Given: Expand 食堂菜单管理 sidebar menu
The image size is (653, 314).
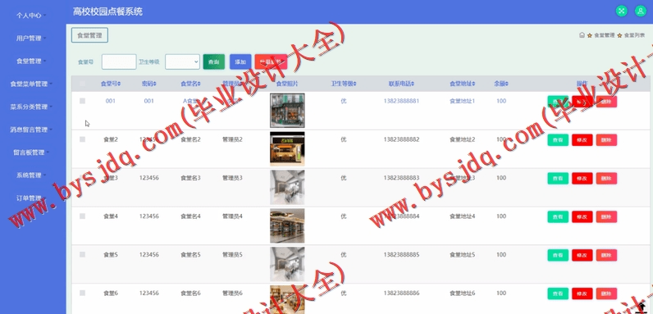Looking at the screenshot, I should coord(30,84).
